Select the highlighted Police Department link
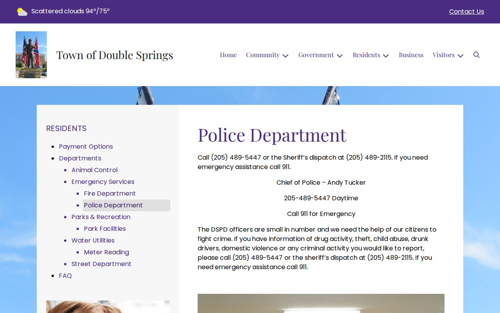 pos(127,205)
